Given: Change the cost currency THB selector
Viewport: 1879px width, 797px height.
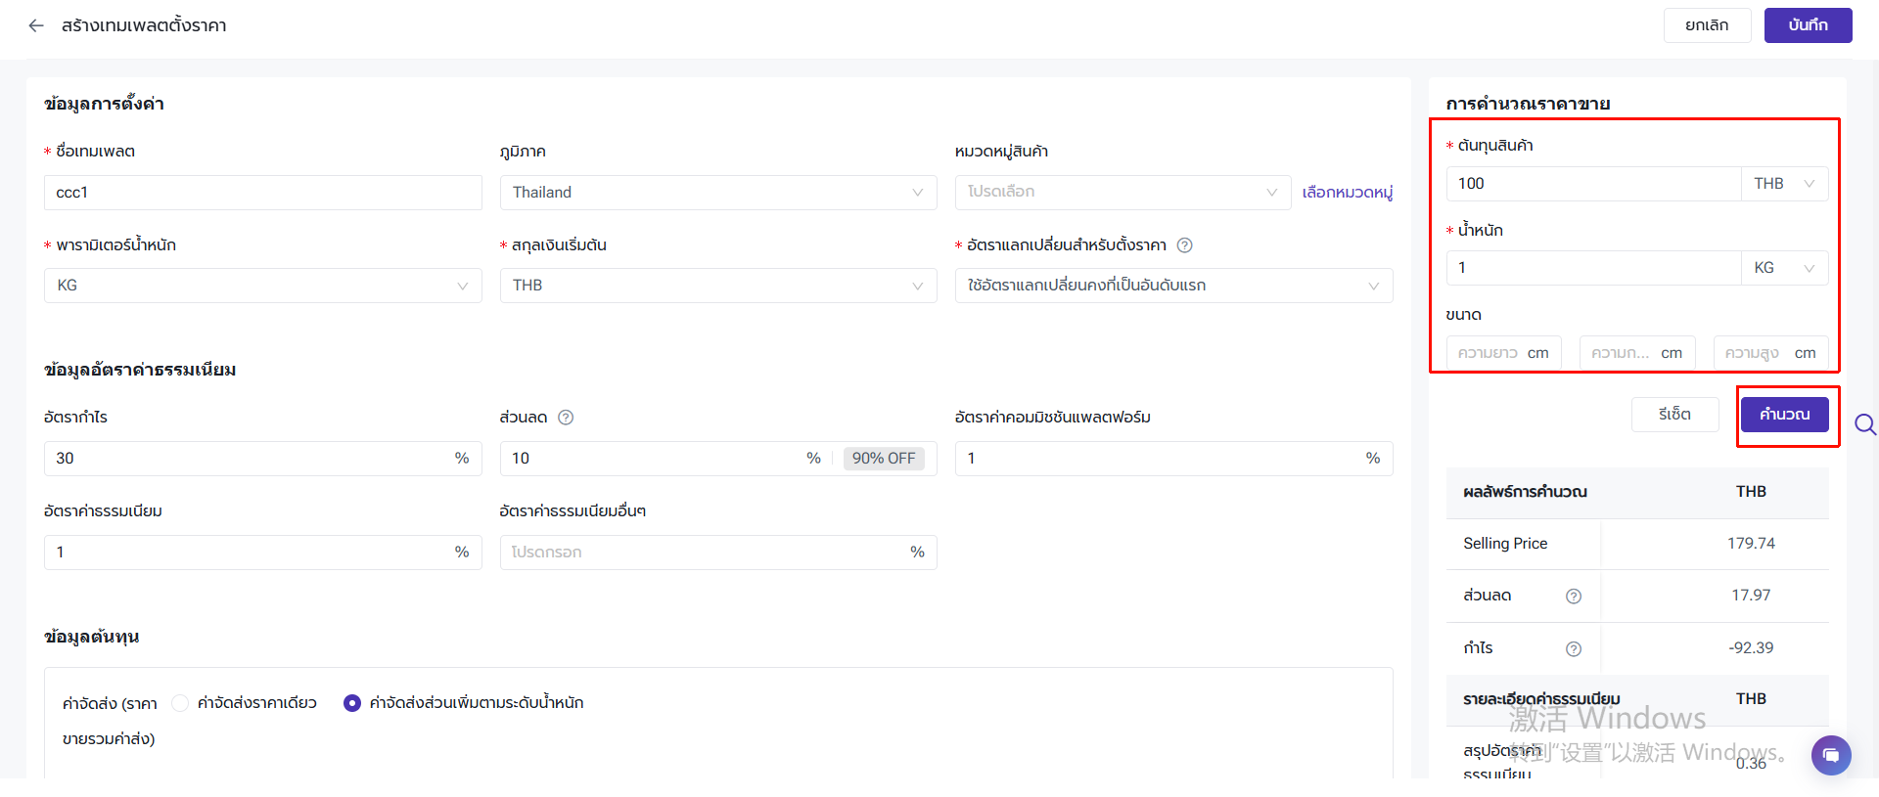Looking at the screenshot, I should [1783, 184].
